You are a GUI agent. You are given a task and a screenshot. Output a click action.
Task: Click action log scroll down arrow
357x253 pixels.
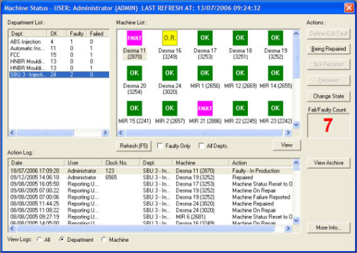(x=296, y=221)
